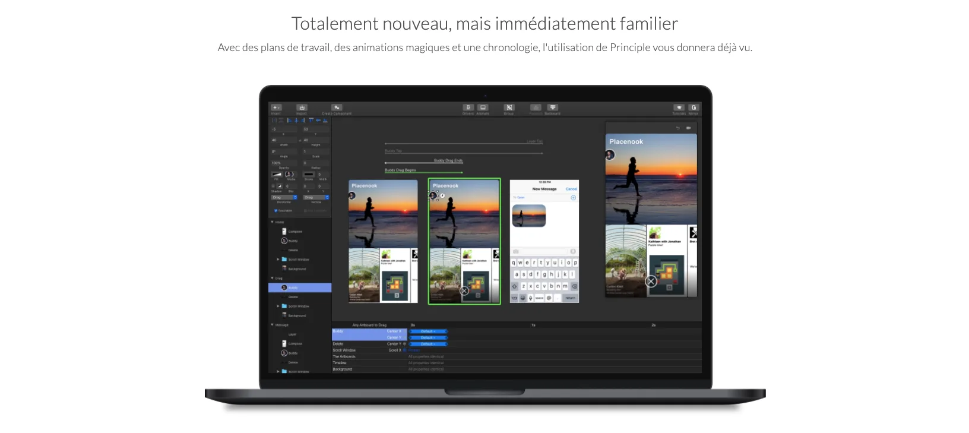This screenshot has width=969, height=433.
Task: Click the align bottom edges icon
Action: [x=325, y=121]
